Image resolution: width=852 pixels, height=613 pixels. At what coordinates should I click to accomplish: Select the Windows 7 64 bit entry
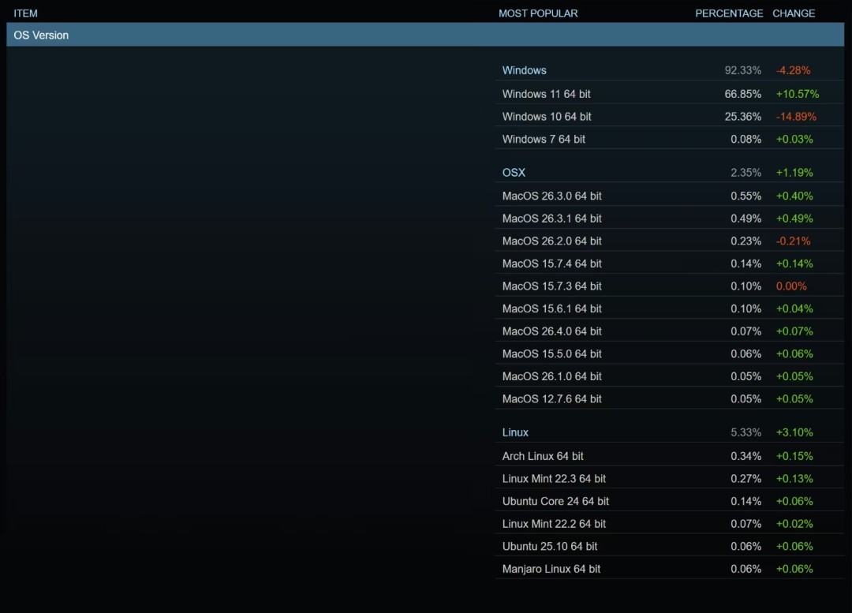[x=544, y=140]
